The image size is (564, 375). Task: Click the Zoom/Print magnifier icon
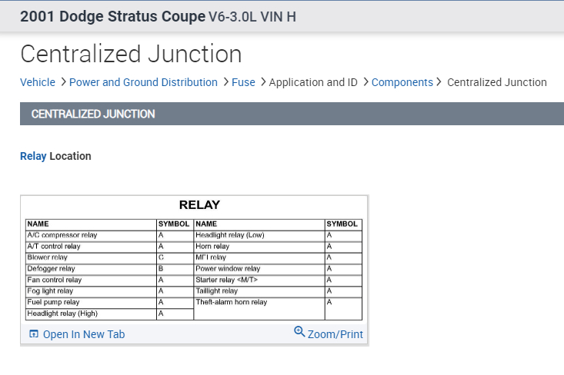point(299,332)
